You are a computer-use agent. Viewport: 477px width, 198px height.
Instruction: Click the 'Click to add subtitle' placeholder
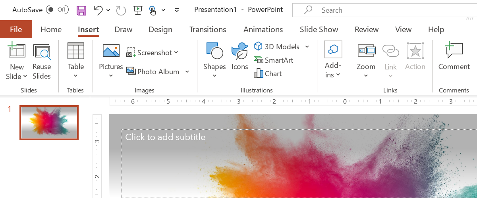pyautogui.click(x=165, y=137)
